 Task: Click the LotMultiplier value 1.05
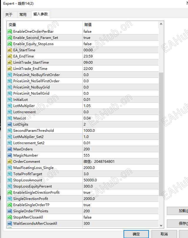pos(87,106)
